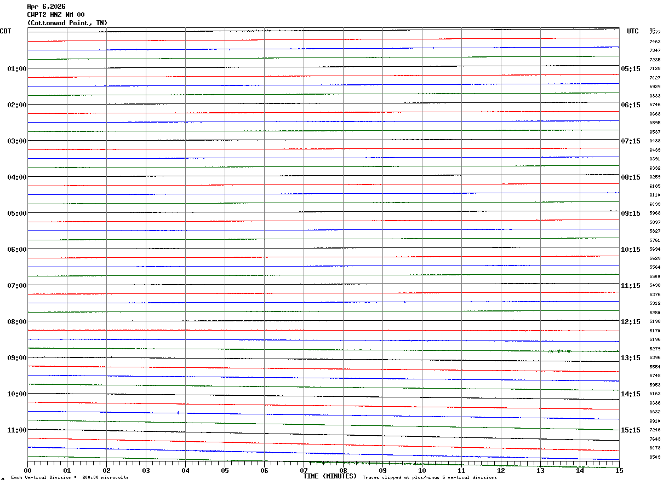Click the '15:15' UTC time label
Image resolution: width=663 pixels, height=485 pixels.
pos(631,430)
